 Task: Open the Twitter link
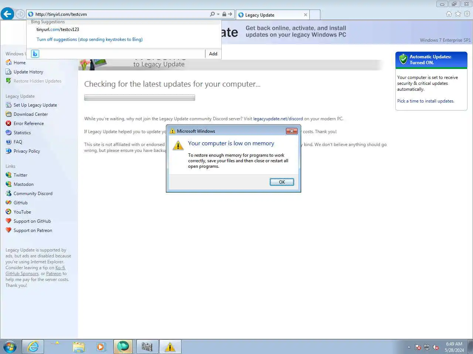tap(20, 175)
